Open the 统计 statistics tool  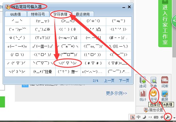coord(143,96)
